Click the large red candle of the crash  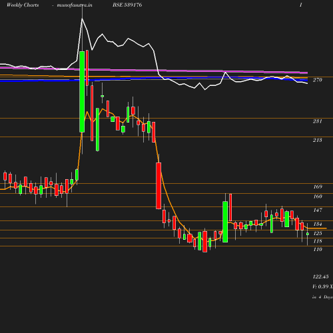(x=159, y=186)
